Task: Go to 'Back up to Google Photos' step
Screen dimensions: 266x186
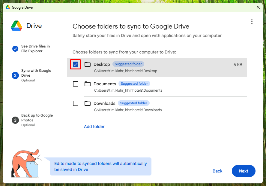Action: 37,118
